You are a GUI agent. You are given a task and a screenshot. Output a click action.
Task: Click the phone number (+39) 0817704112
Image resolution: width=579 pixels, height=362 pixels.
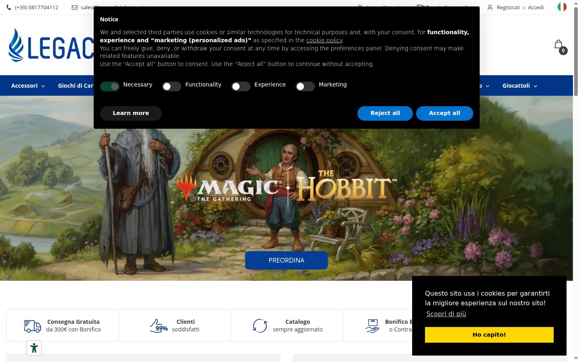pos(37,7)
